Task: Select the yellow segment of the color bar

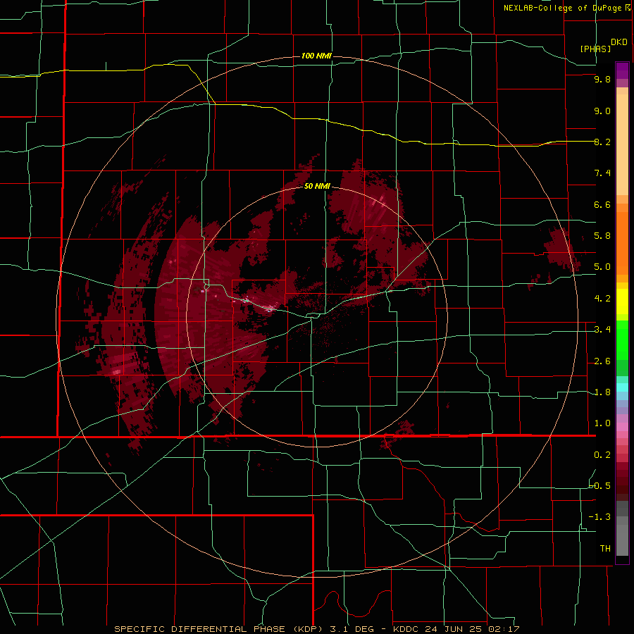Action: 622,302
